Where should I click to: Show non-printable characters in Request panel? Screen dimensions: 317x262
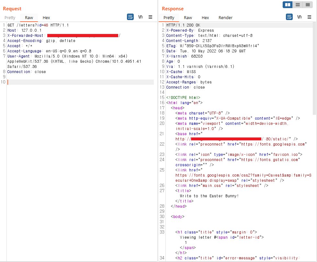point(140,17)
